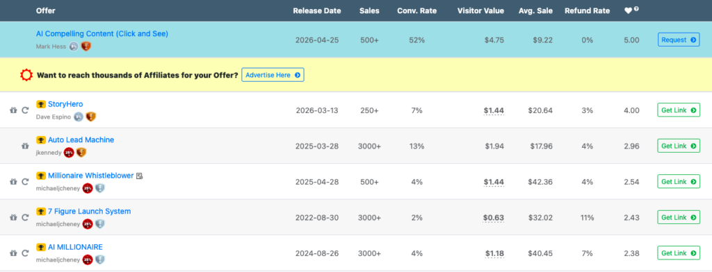This screenshot has width=712, height=272.
Task: Click the trophy badge before 7 Figure Launch System
Action: 41,211
